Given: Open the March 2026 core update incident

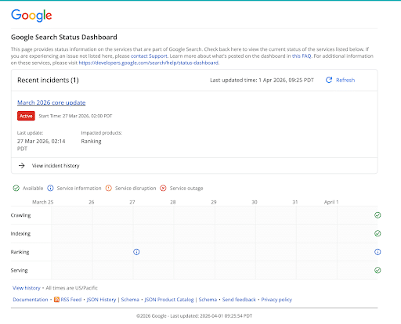Looking at the screenshot, I should [x=52, y=103].
